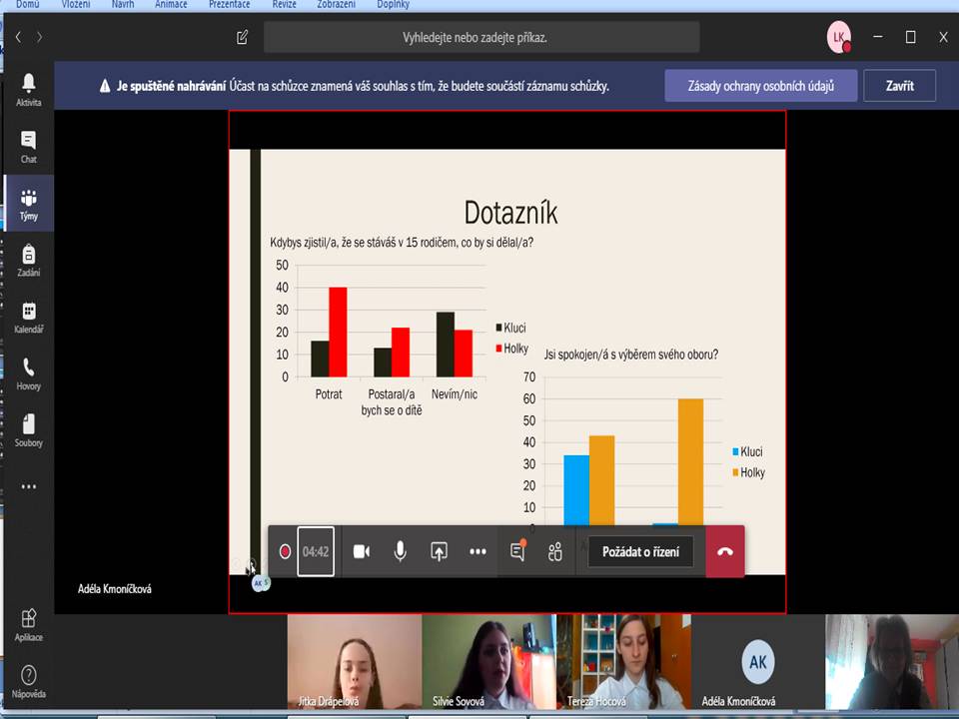Viewport: 959px width, 719px height.
Task: Click the Požádat o řízení button
Action: coord(640,552)
